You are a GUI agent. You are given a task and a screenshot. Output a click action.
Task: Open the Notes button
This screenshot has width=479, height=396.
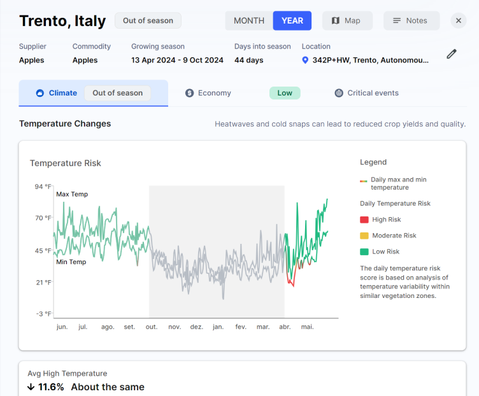[x=411, y=21]
